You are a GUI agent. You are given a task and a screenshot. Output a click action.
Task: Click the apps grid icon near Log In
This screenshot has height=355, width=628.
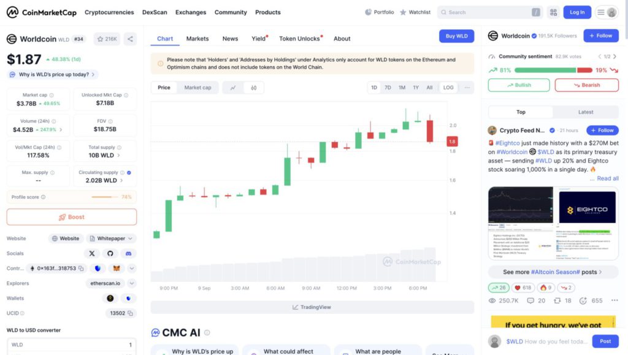(553, 12)
